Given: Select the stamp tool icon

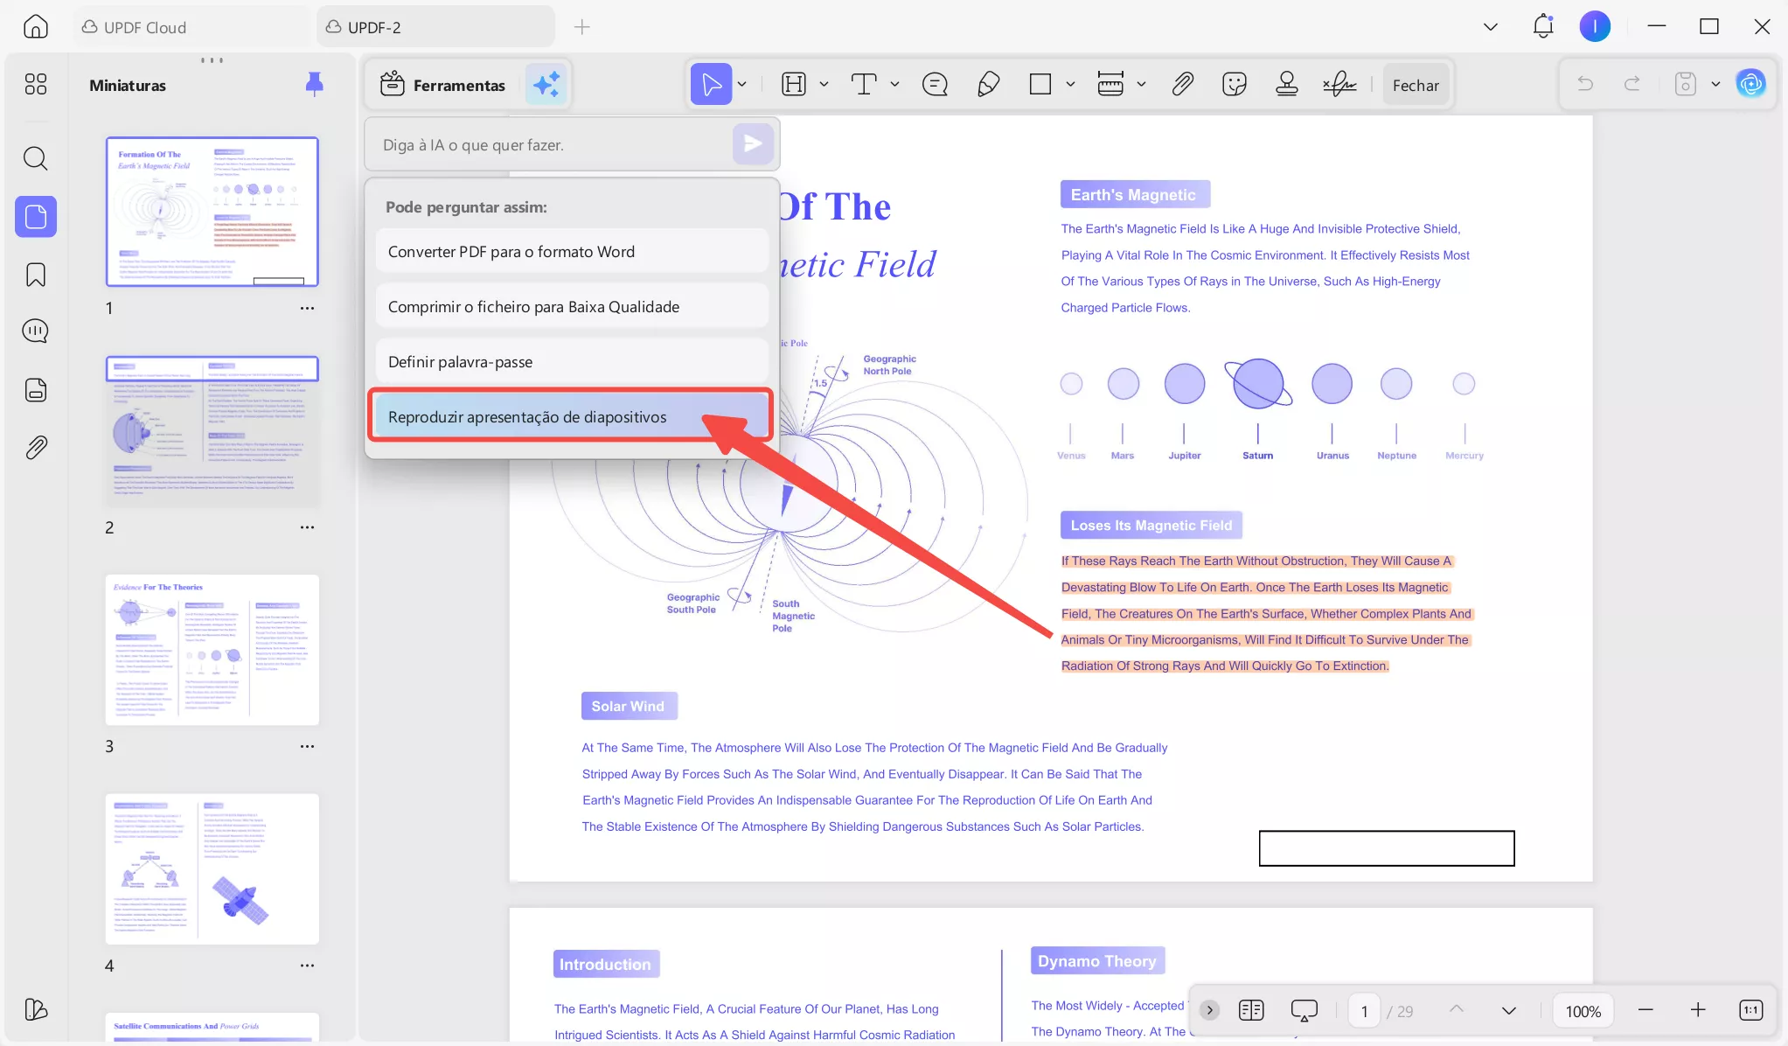Looking at the screenshot, I should click(x=1286, y=85).
